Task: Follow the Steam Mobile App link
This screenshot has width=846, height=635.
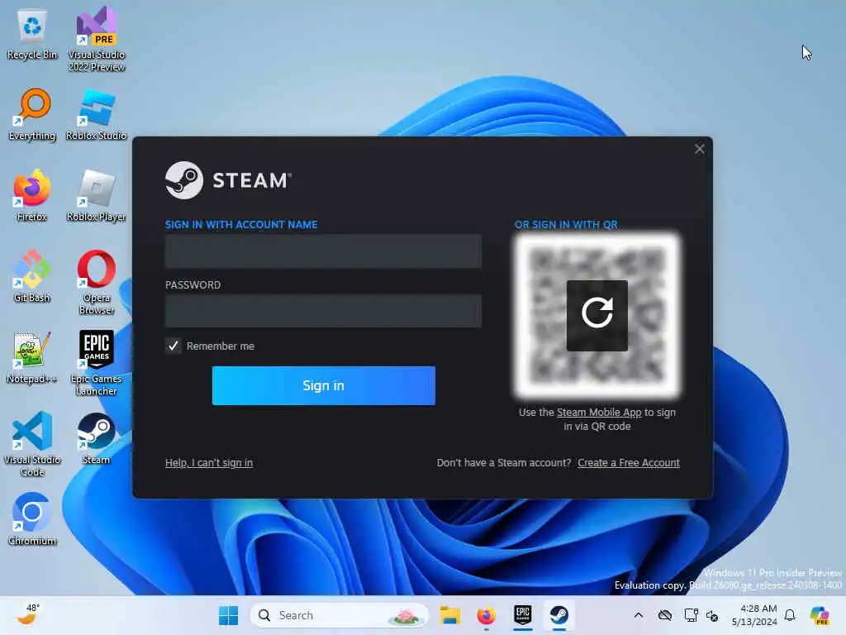Action: pyautogui.click(x=599, y=412)
